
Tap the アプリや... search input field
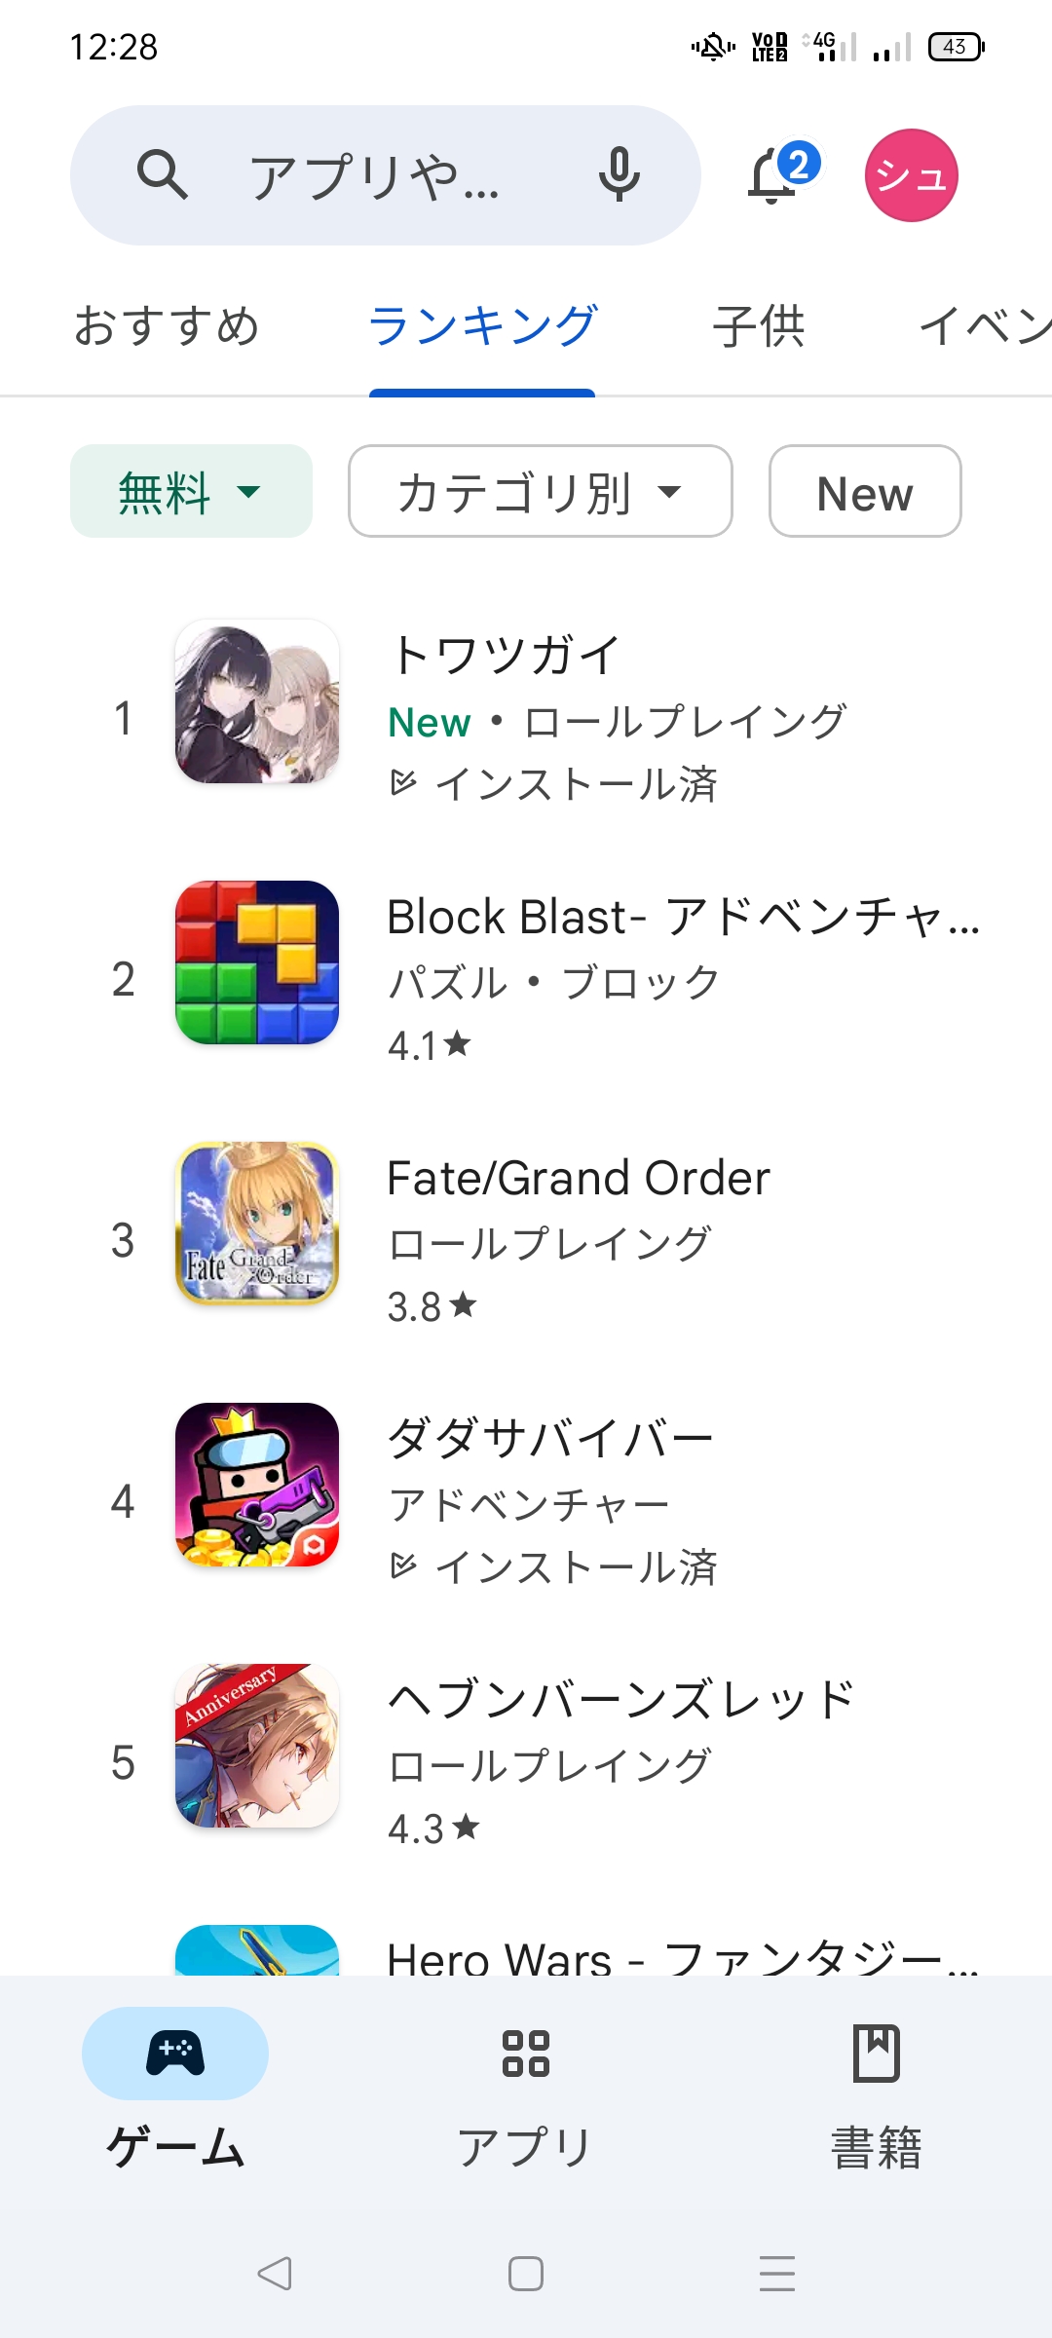click(375, 177)
